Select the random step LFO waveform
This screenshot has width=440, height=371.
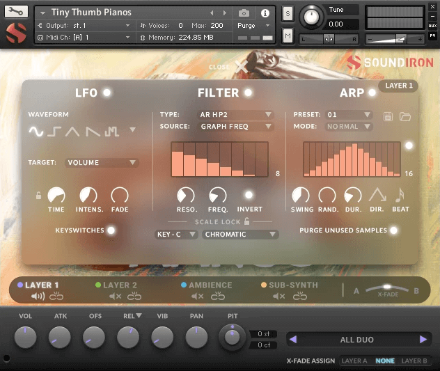(111, 131)
